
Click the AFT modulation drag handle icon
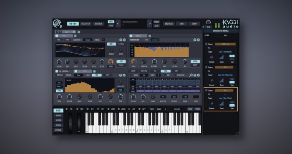(88, 109)
